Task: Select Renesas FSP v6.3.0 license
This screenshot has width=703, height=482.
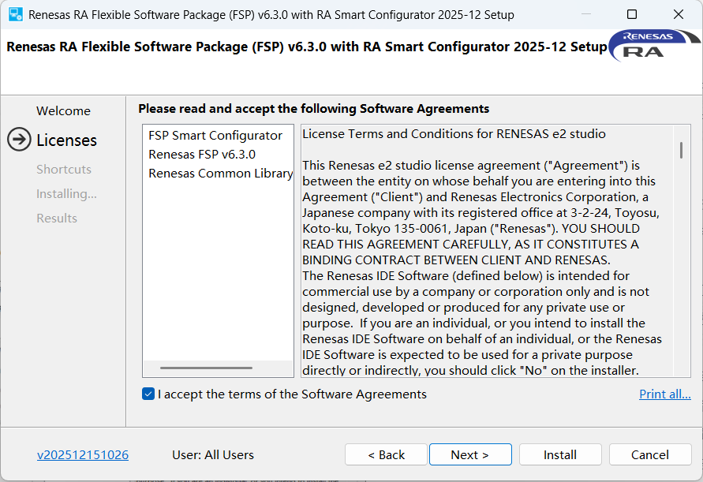Action: point(202,155)
